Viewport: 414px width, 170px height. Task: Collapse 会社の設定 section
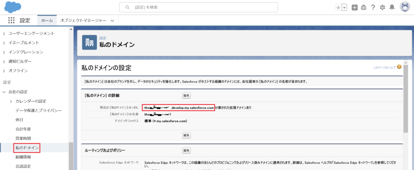coord(4,92)
